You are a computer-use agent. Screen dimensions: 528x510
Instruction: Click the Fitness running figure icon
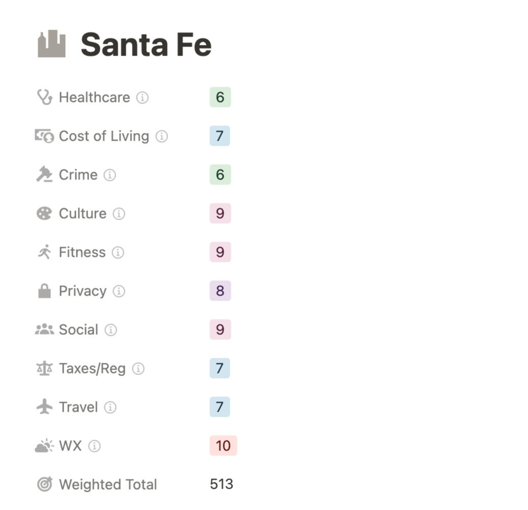(44, 252)
